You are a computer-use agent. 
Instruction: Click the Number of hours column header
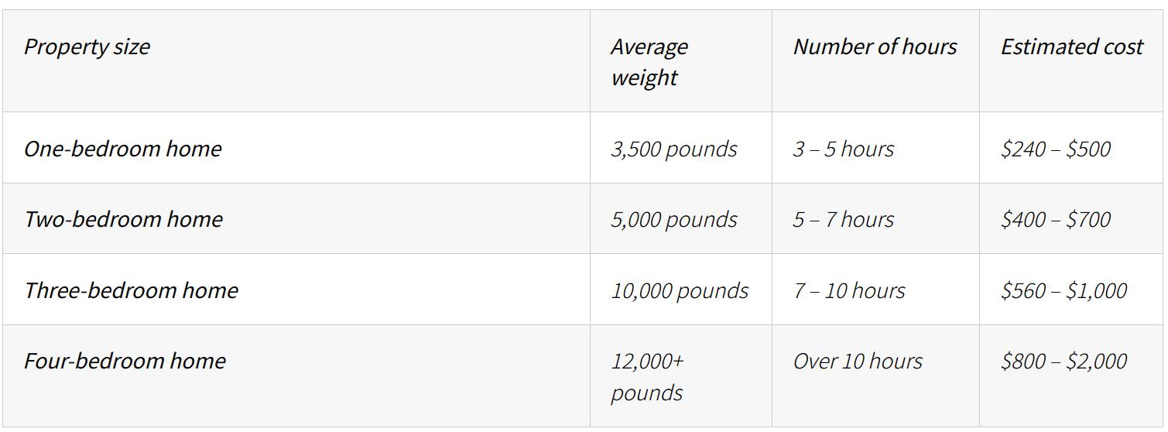(x=875, y=61)
